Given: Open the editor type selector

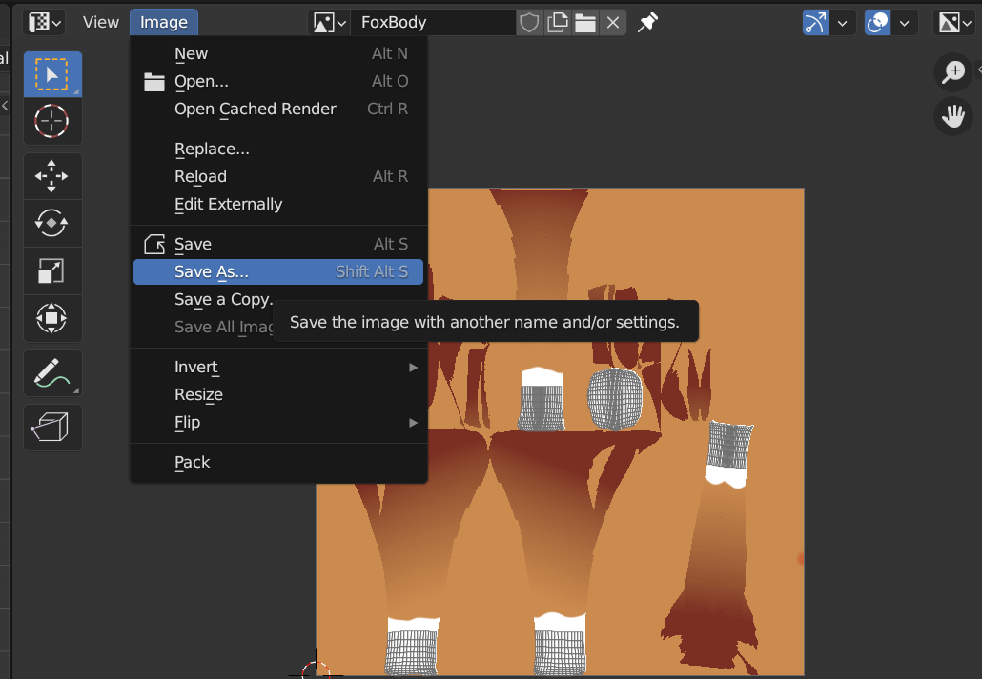Looking at the screenshot, I should coord(45,23).
